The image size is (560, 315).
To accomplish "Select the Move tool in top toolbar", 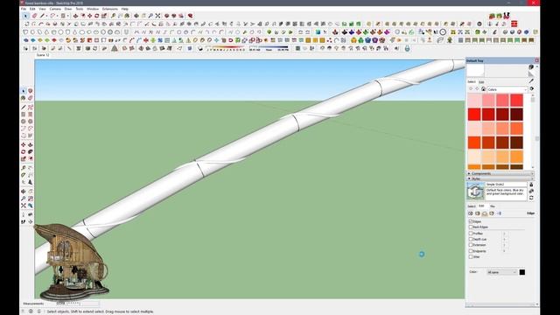I will tap(89, 16).
